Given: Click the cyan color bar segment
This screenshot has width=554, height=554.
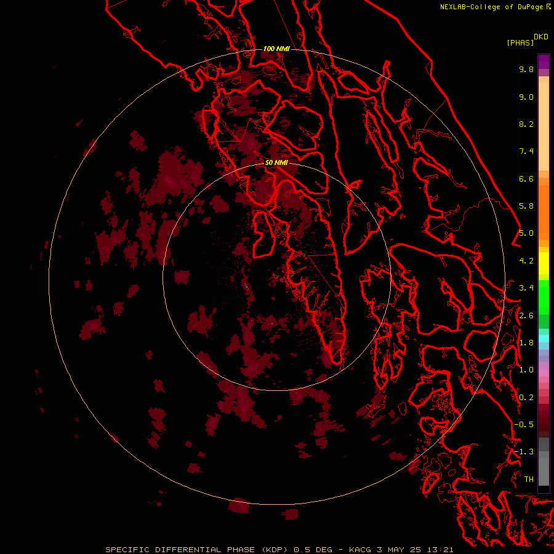Looking at the screenshot, I should [x=544, y=339].
